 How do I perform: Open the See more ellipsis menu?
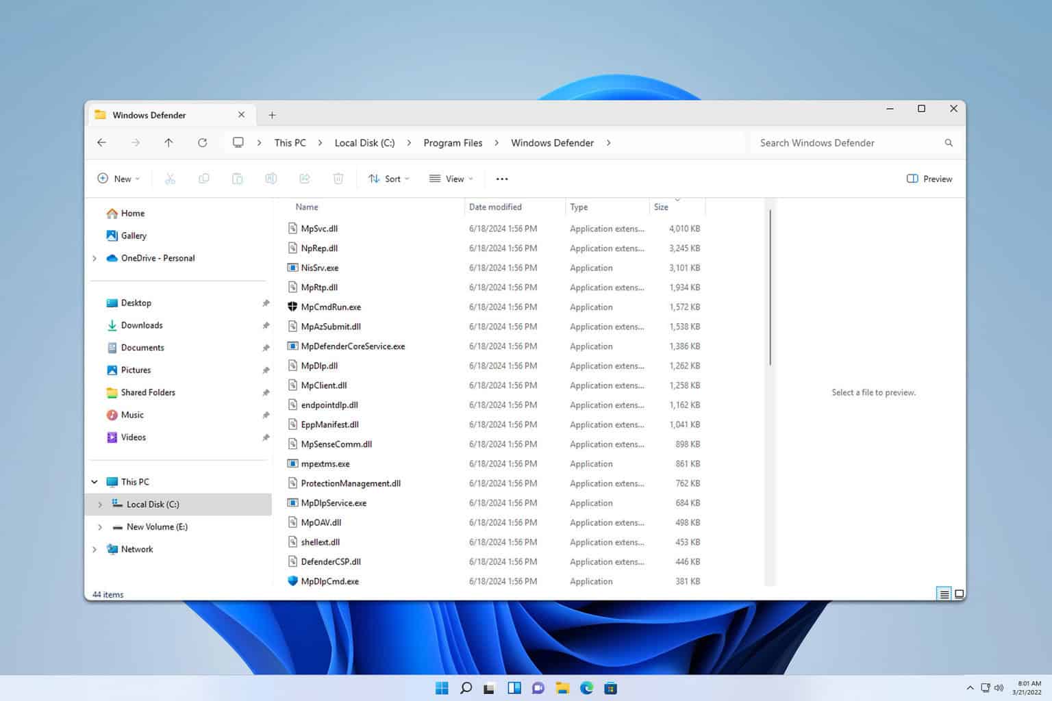pos(501,179)
